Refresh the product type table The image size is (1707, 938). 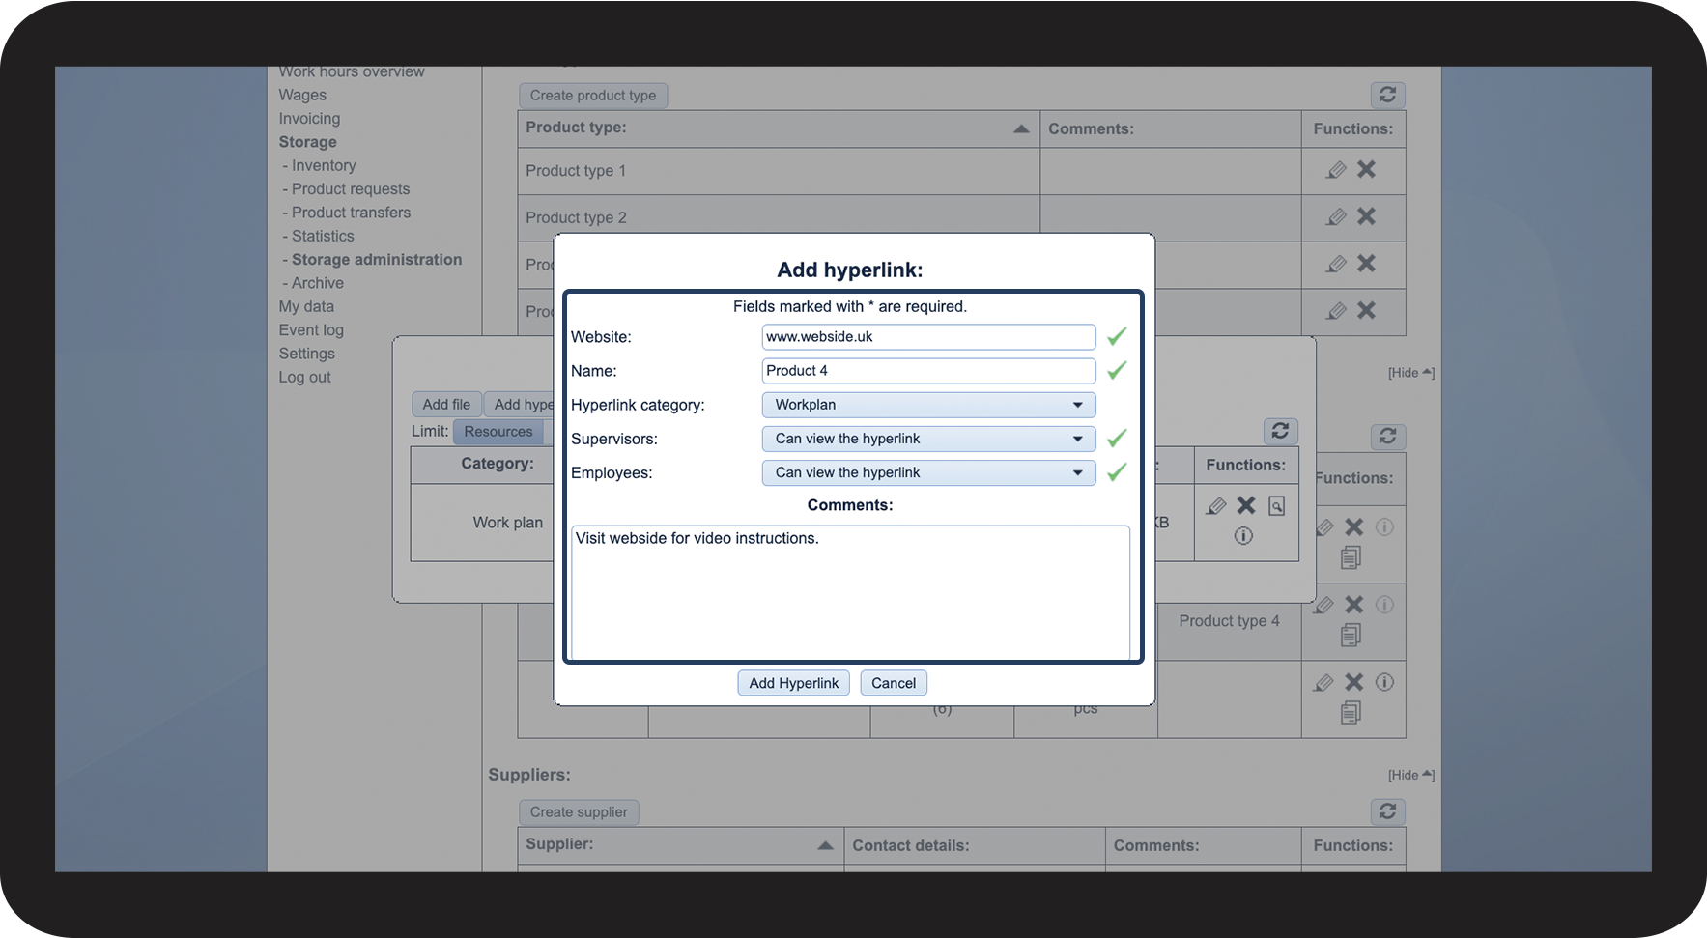coord(1387,95)
